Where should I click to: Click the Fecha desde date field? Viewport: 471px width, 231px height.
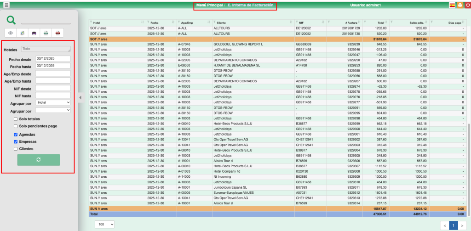coord(52,59)
